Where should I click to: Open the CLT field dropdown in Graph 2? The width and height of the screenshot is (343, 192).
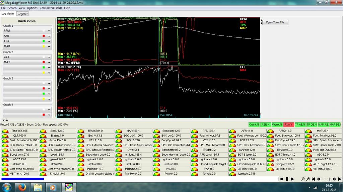coord(49,57)
